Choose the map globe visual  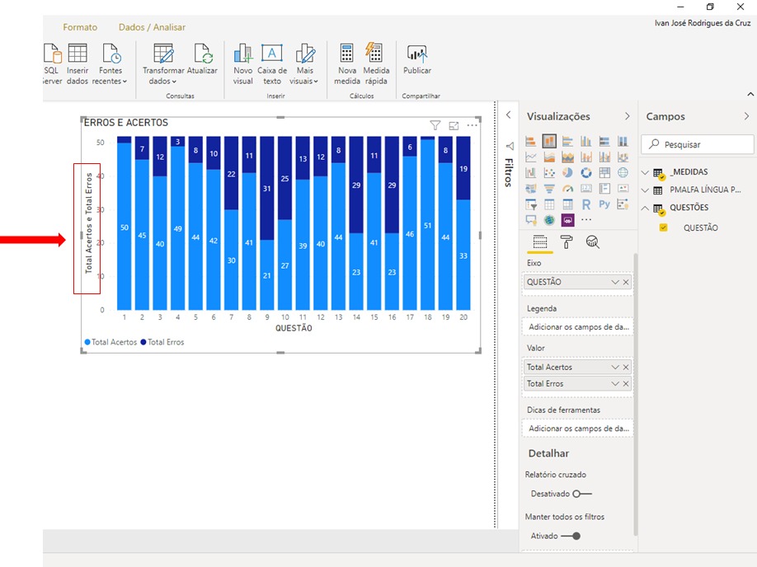pyautogui.click(x=623, y=173)
